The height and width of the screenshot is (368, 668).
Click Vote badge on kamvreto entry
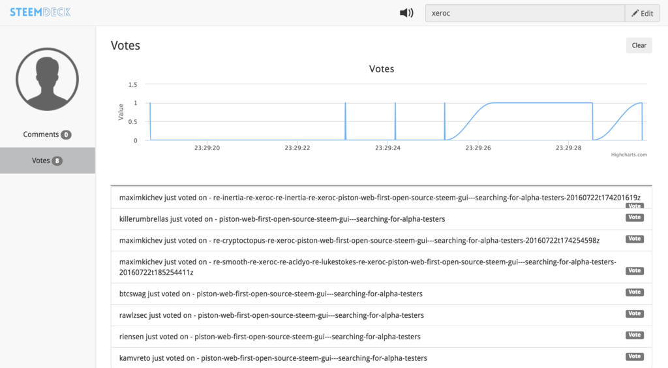[634, 357]
